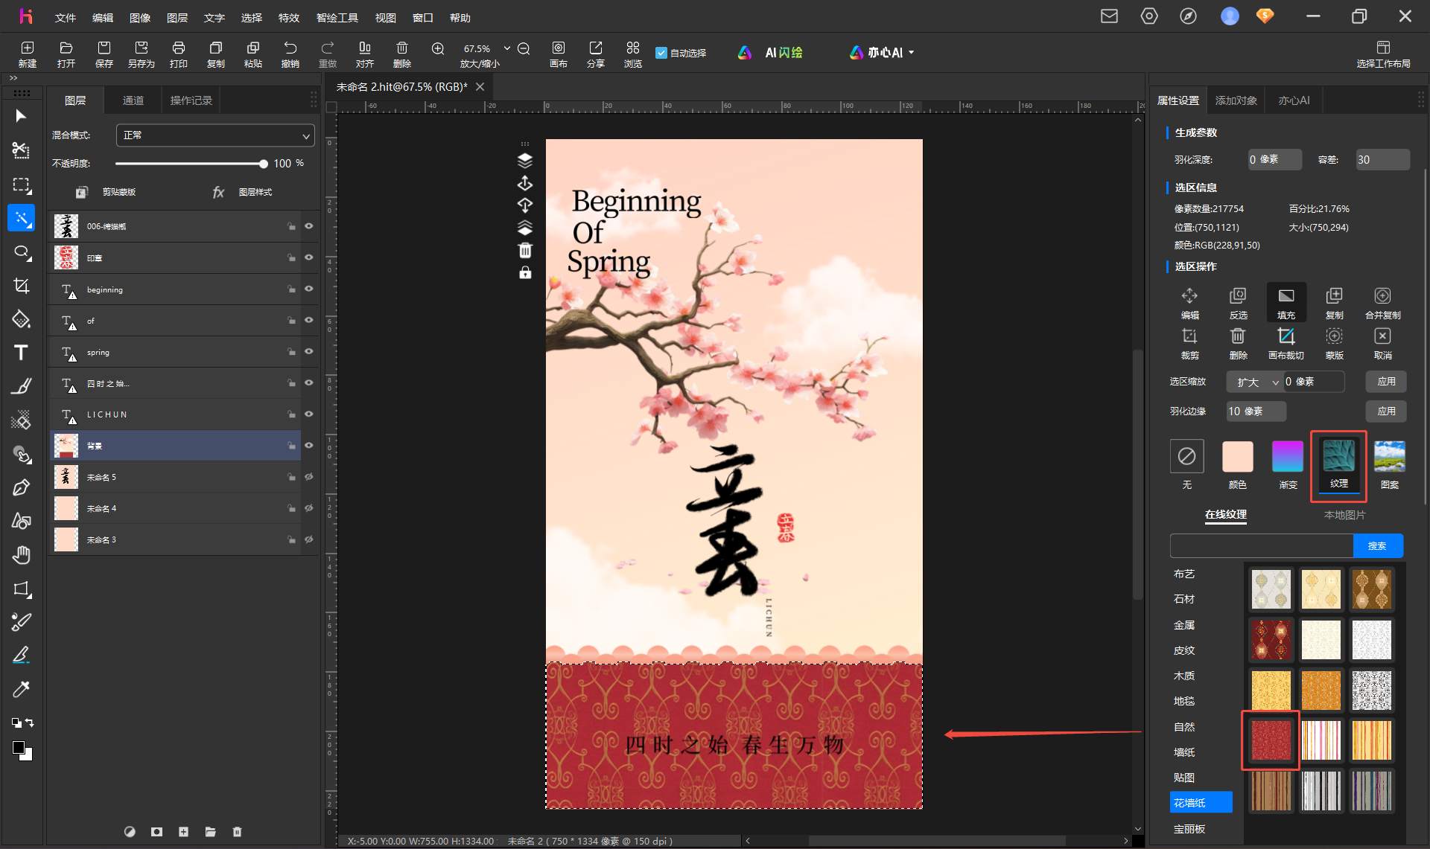Open the zoom percentage dropdown arrow

click(x=507, y=48)
